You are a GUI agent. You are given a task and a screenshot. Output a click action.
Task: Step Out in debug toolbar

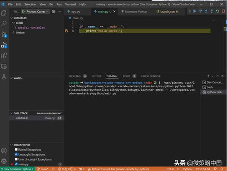pyautogui.click(x=212, y=11)
